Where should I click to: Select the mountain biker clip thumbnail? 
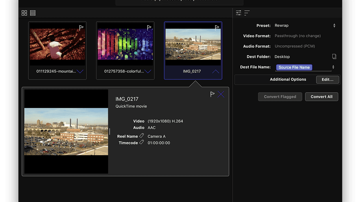58,44
